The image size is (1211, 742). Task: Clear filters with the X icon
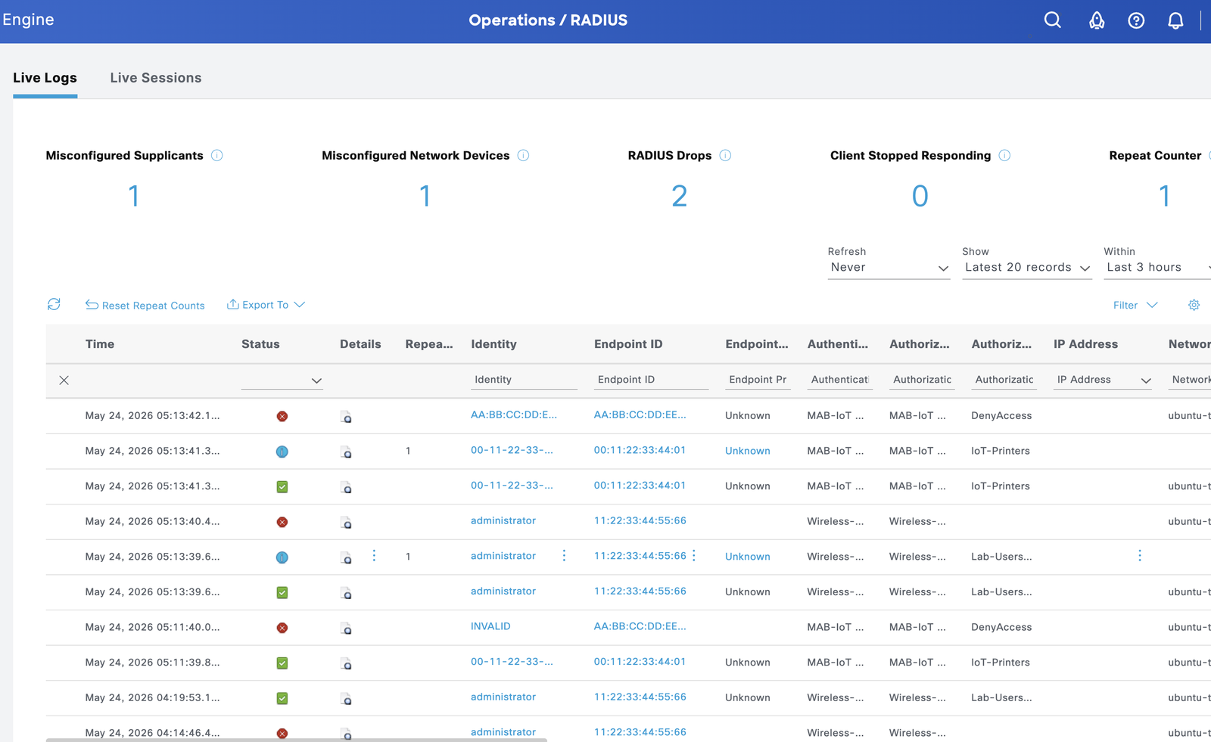64,380
